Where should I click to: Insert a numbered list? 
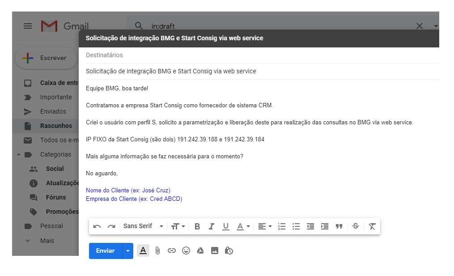tap(281, 226)
